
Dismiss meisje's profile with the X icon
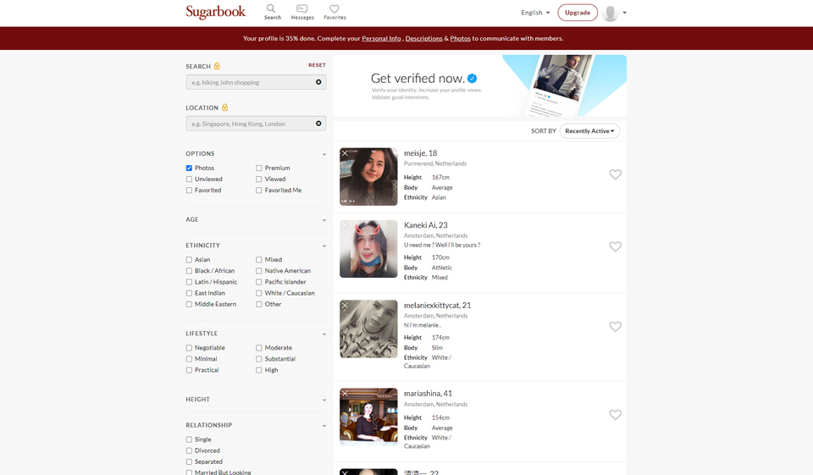345,153
